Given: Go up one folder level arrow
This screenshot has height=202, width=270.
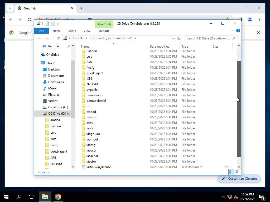Looking at the screenshot, I should point(59,38).
